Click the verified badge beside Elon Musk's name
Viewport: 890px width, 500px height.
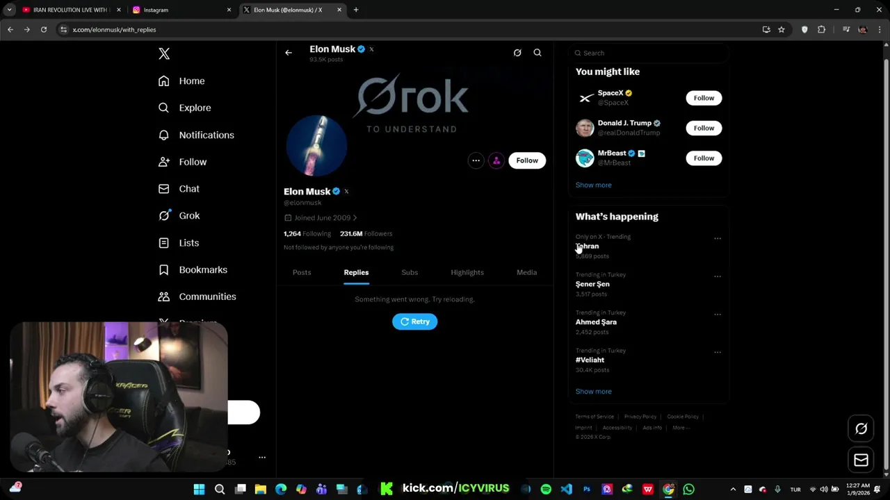(337, 192)
